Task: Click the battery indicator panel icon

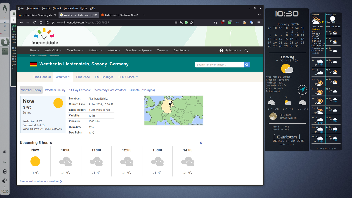Action: coord(5,171)
